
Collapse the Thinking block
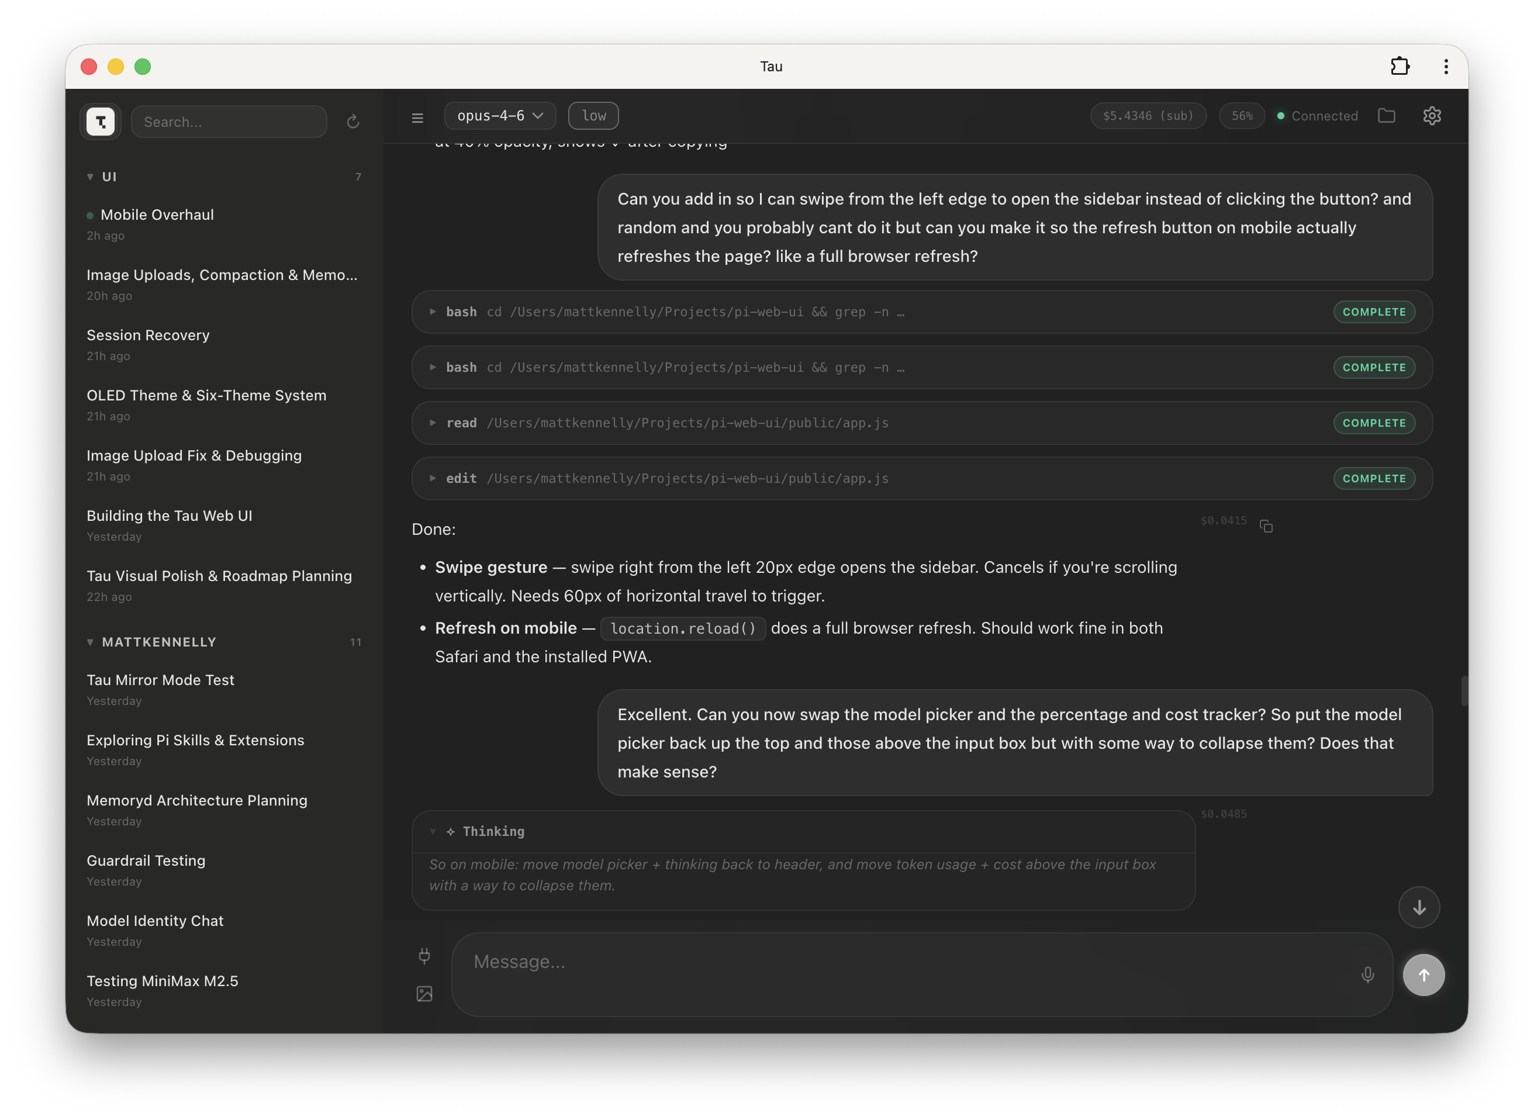803,832
